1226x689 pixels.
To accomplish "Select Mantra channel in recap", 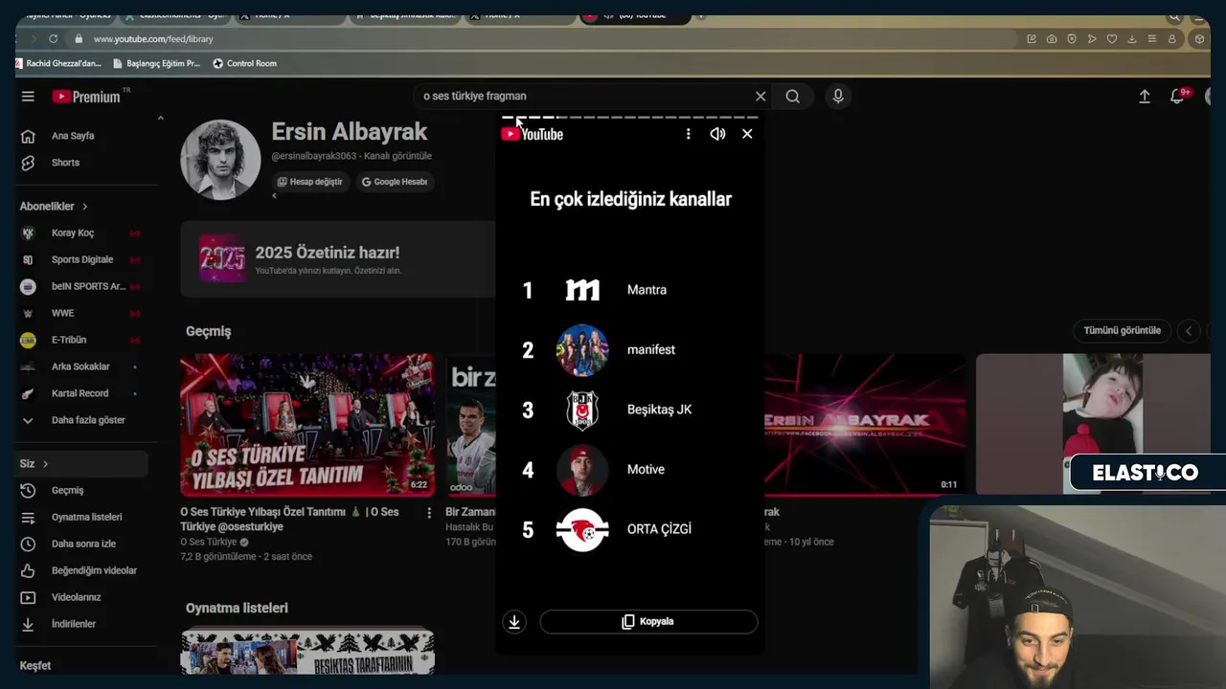I will coord(630,290).
